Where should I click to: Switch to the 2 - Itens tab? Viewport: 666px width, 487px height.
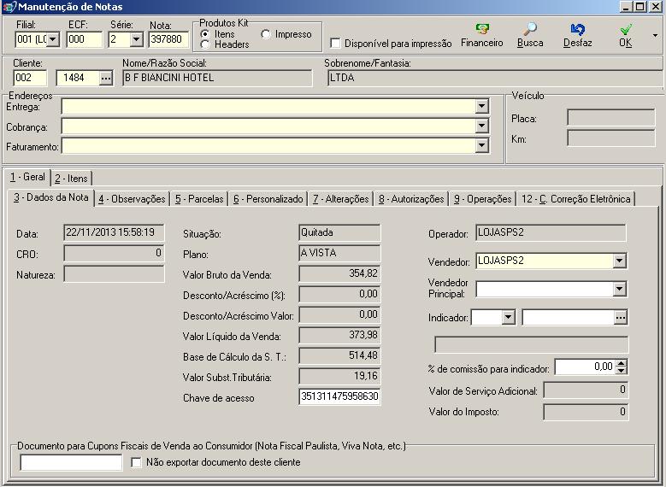(71, 178)
